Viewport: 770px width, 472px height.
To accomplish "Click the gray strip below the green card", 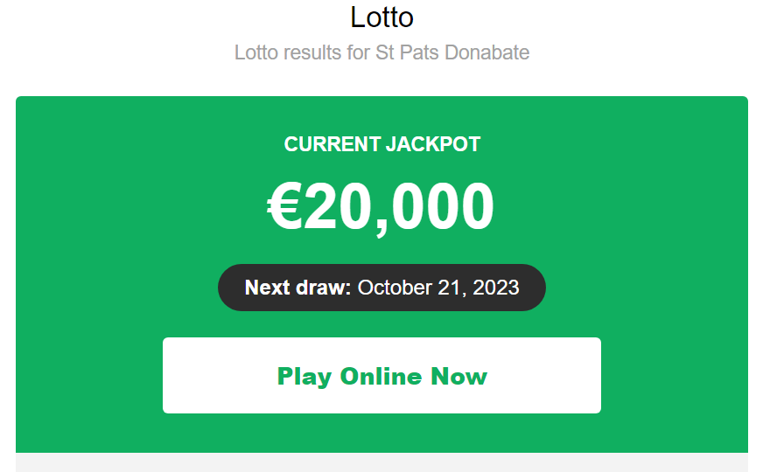I will pos(381,462).
